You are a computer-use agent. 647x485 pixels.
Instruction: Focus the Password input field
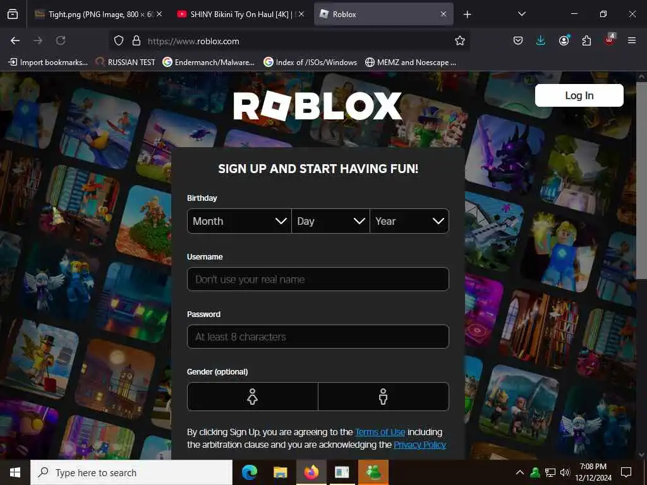pyautogui.click(x=318, y=337)
